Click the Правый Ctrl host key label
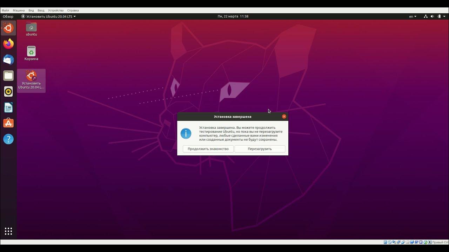The height and width of the screenshot is (252, 449). (x=440, y=242)
